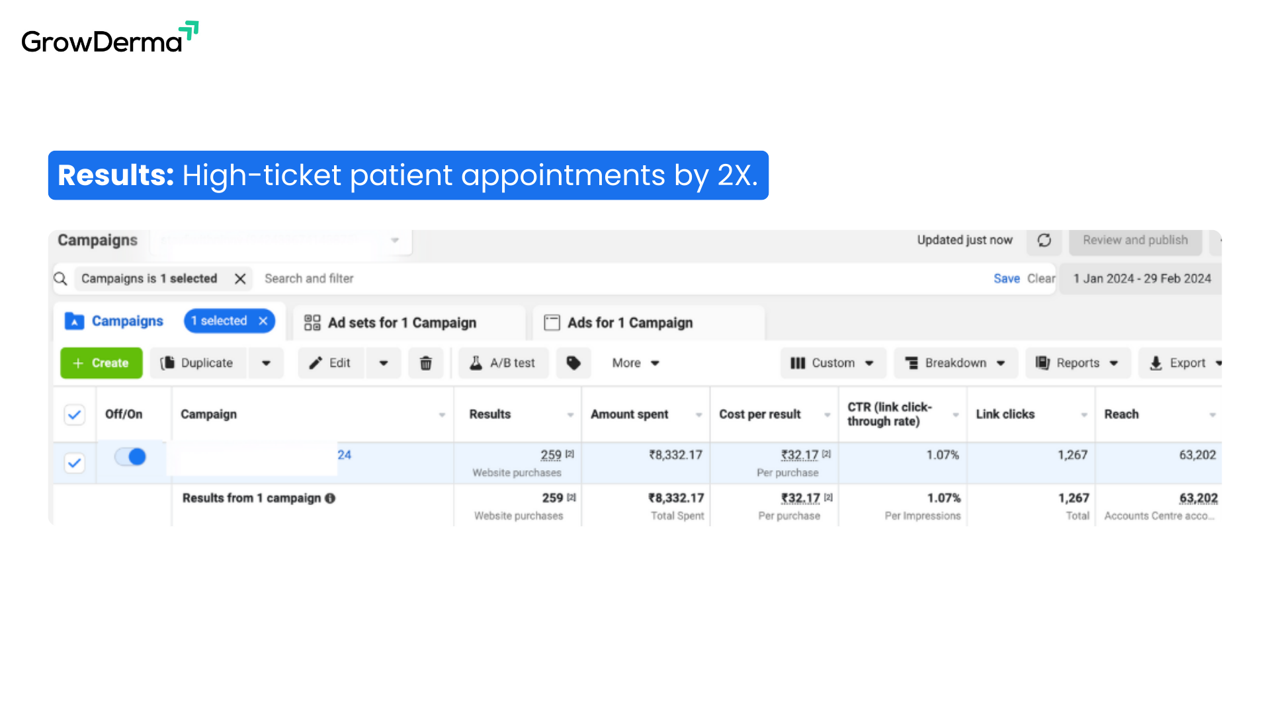Viewport: 1270px width, 714px height.
Task: Remove the 'Campaigns is 1 selected' filter
Action: click(240, 279)
